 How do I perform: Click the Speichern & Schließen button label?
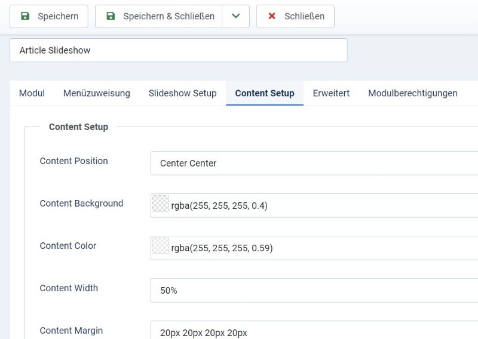pyautogui.click(x=169, y=16)
